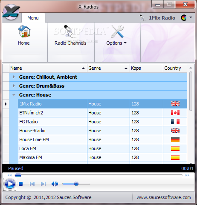Expand Genre: Chillout, Ambient group
Viewport: 197px width, 205px height.
coord(14,77)
